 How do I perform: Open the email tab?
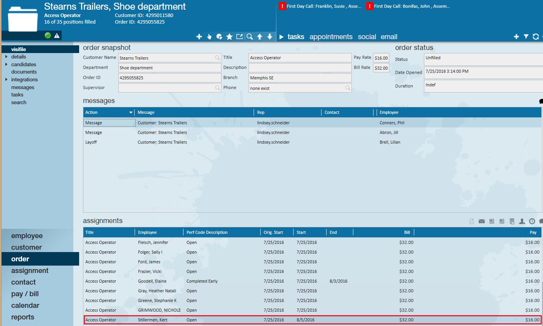click(x=389, y=37)
